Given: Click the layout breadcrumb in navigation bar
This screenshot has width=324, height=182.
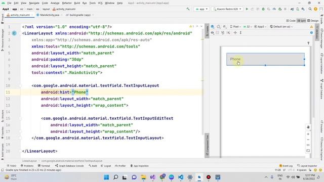Looking at the screenshot, I should click(46, 9).
